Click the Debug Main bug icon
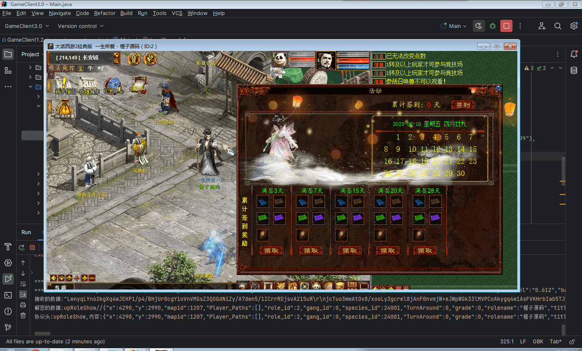The image size is (582, 351). click(493, 26)
